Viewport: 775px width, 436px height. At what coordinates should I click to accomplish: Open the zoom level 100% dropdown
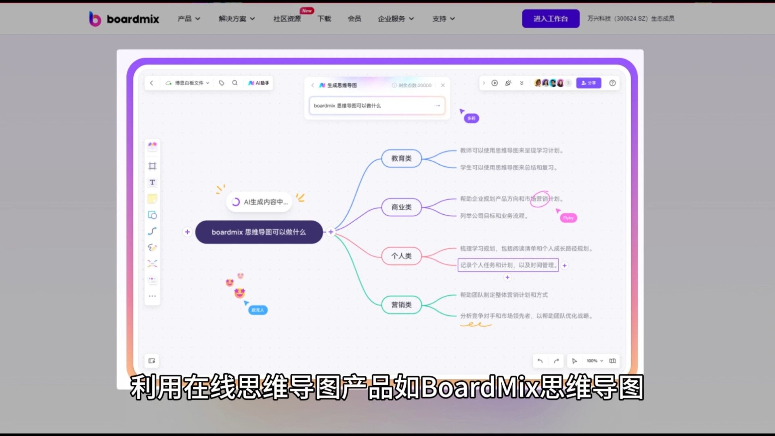tap(593, 361)
